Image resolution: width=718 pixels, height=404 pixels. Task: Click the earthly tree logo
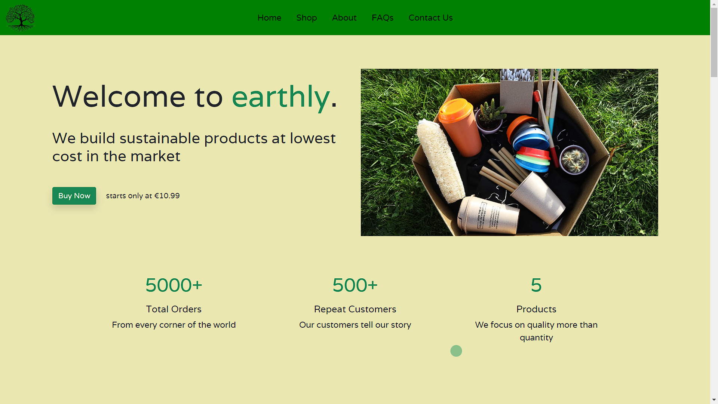(20, 18)
